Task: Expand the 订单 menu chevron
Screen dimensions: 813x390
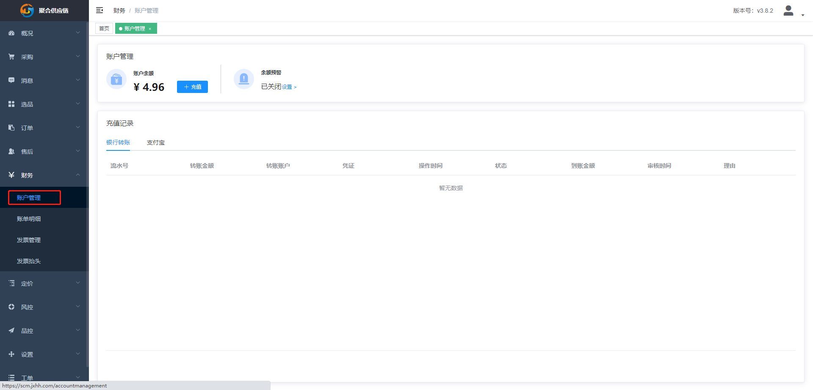Action: (78, 127)
